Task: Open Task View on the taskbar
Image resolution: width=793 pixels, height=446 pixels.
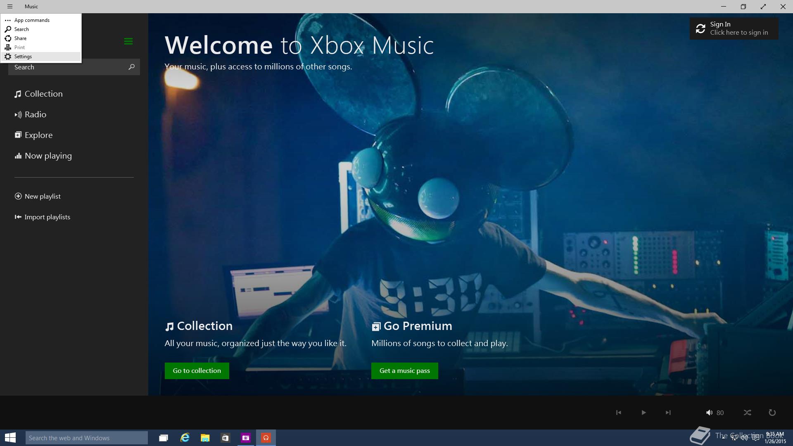Action: pyautogui.click(x=164, y=438)
